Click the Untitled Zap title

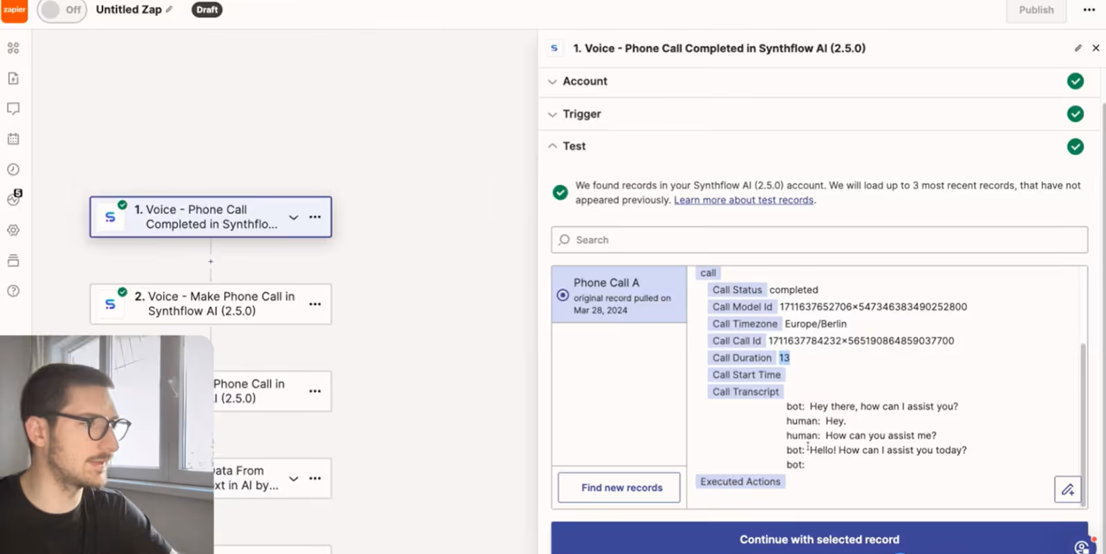click(129, 10)
